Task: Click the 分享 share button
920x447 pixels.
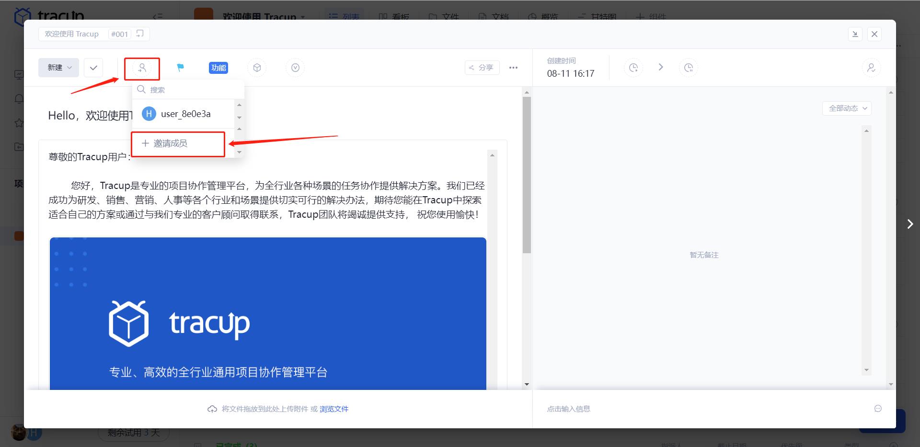Action: click(x=482, y=68)
